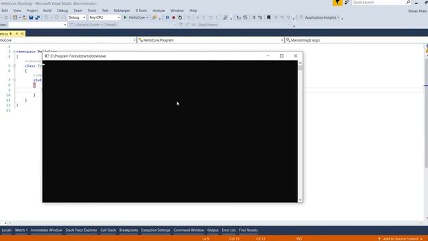Save the current file icon
Screen dimensions: 428x241
click(31, 17)
